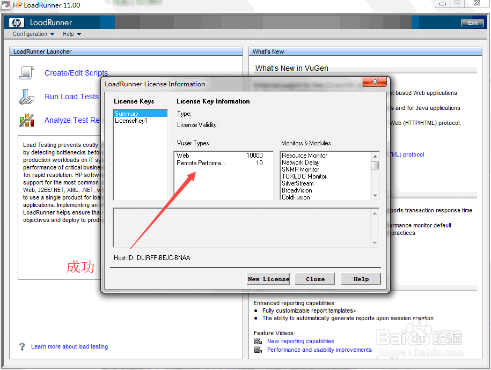Image resolution: width=491 pixels, height=370 pixels.
Task: Open the Help menu
Action: [72, 34]
